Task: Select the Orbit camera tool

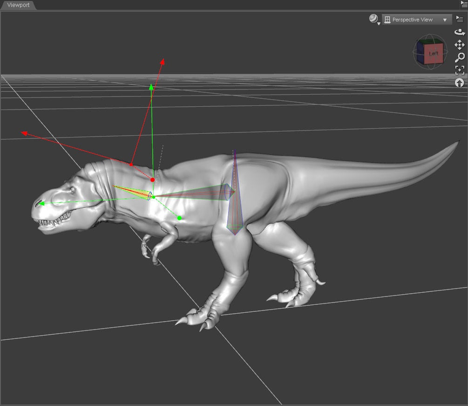Action: coord(460,32)
